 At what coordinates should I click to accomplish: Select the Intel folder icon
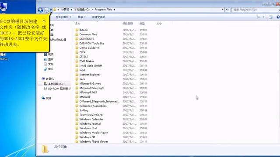pyautogui.click(x=77, y=70)
